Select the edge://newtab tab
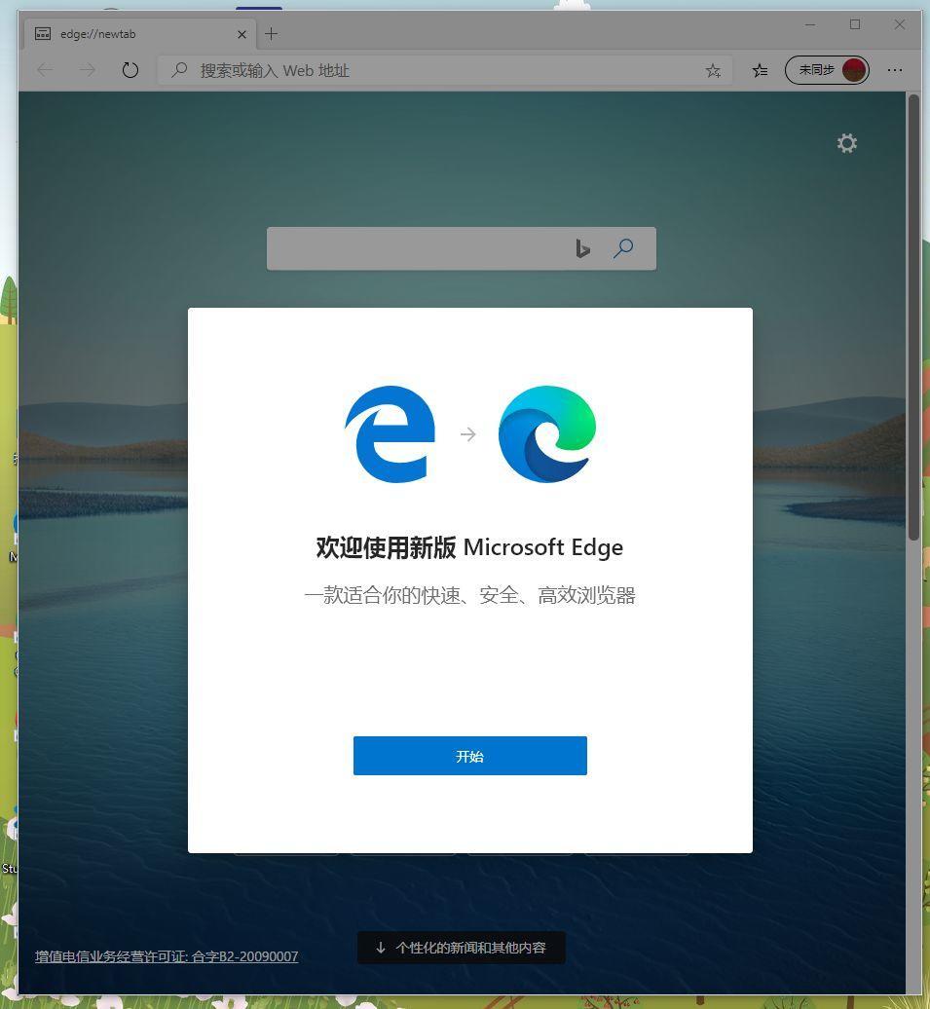This screenshot has width=930, height=1009. click(x=127, y=34)
